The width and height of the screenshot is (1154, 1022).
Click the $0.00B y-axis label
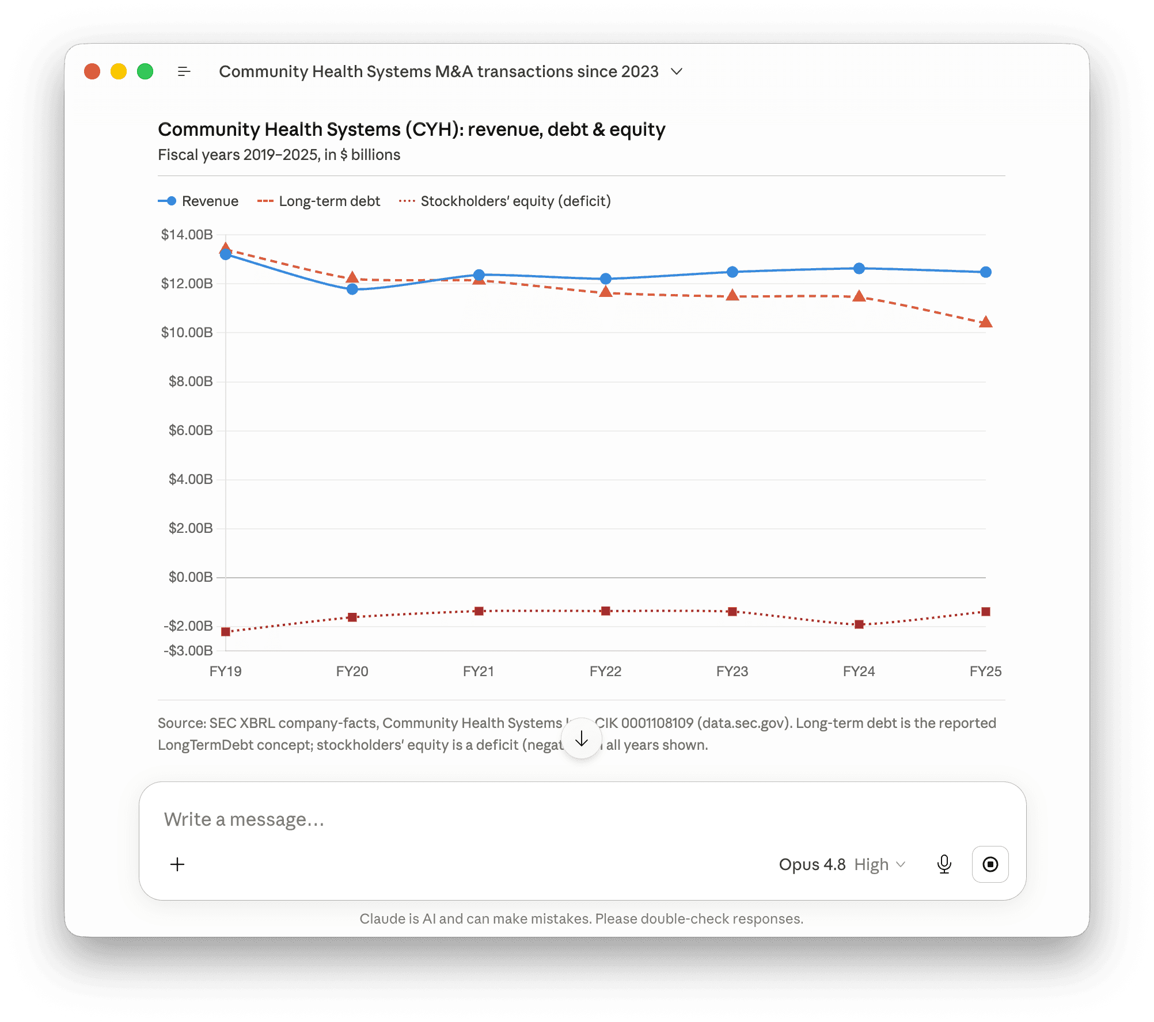[x=191, y=577]
